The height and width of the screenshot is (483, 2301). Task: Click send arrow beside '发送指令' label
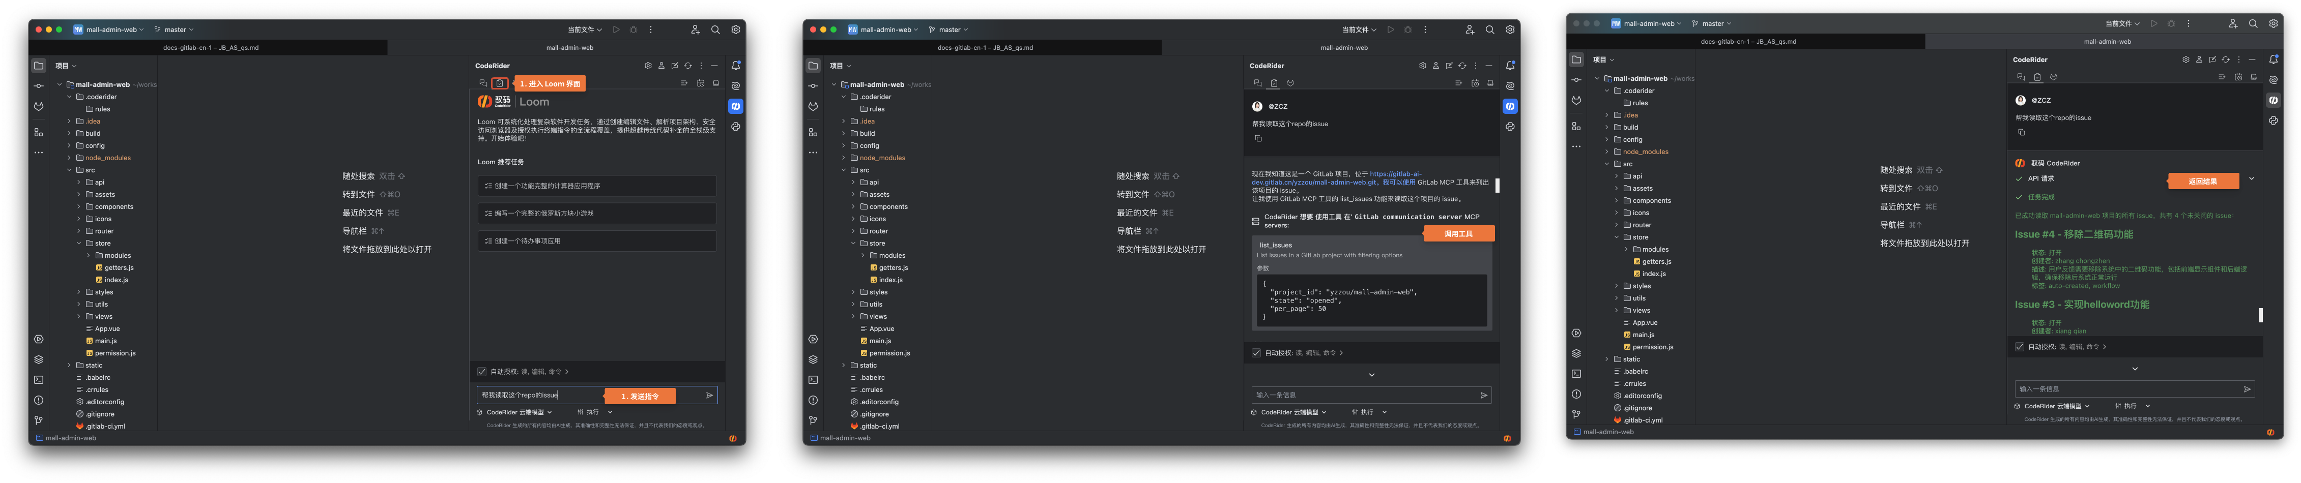[709, 396]
